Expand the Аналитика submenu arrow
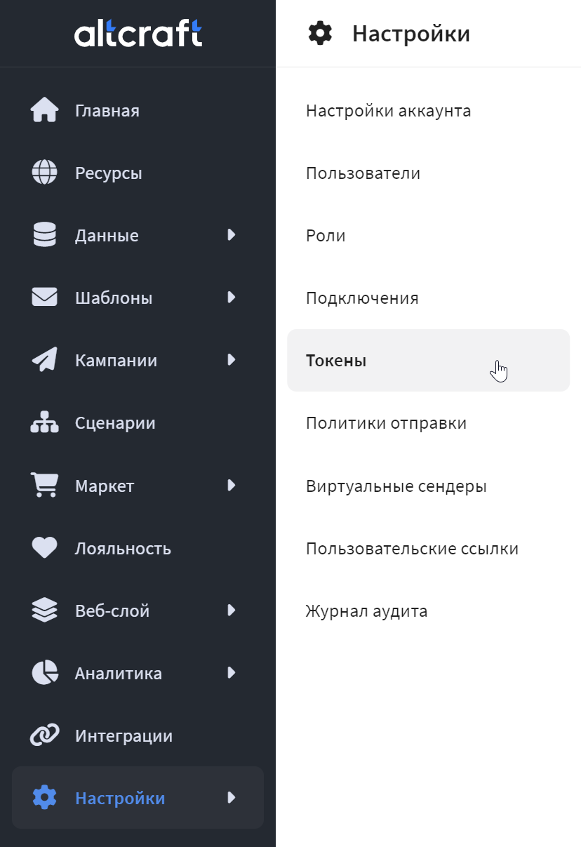The height and width of the screenshot is (847, 581). (232, 673)
